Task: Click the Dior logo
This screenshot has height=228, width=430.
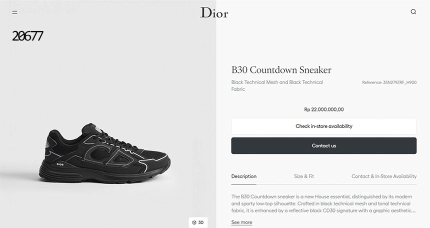Action: click(x=214, y=12)
